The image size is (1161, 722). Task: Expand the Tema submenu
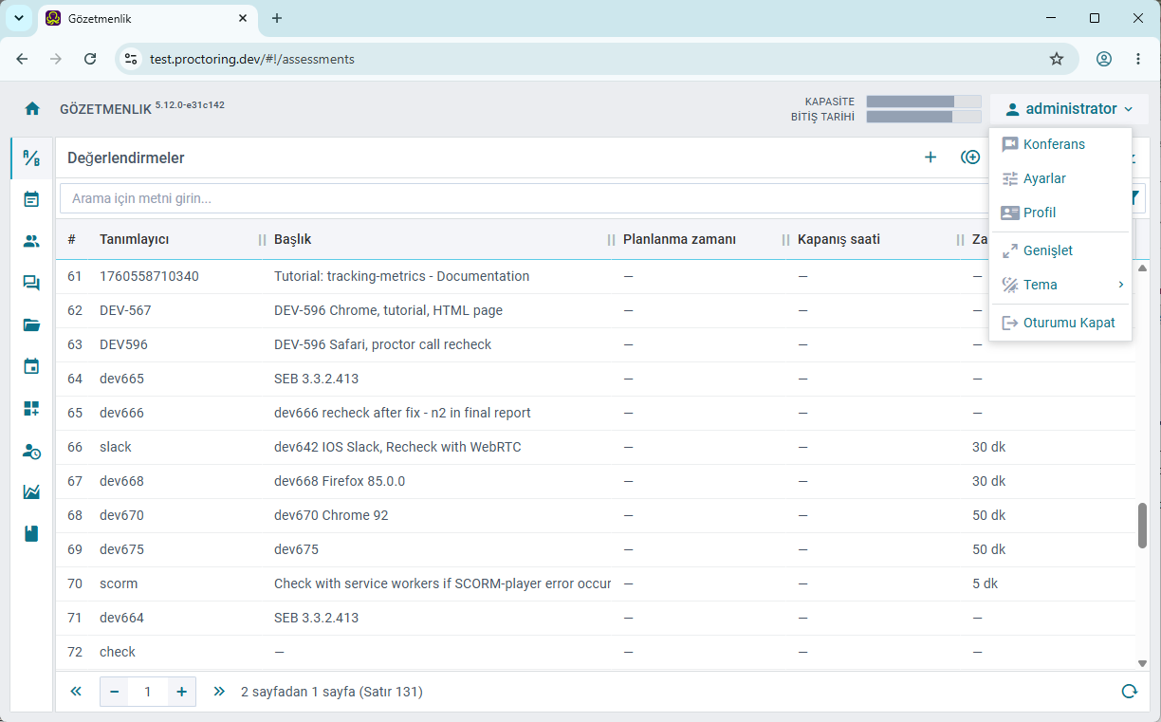click(x=1060, y=285)
